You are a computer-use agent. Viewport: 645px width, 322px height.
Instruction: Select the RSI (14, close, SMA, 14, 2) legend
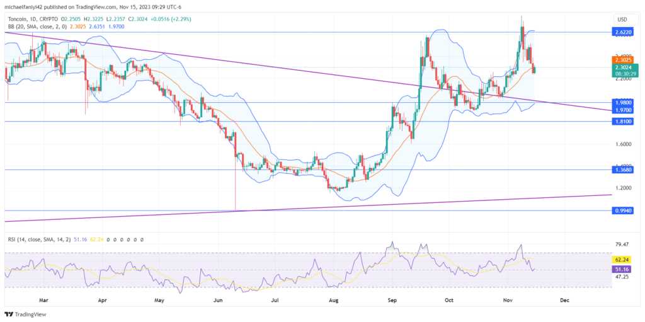coord(40,239)
